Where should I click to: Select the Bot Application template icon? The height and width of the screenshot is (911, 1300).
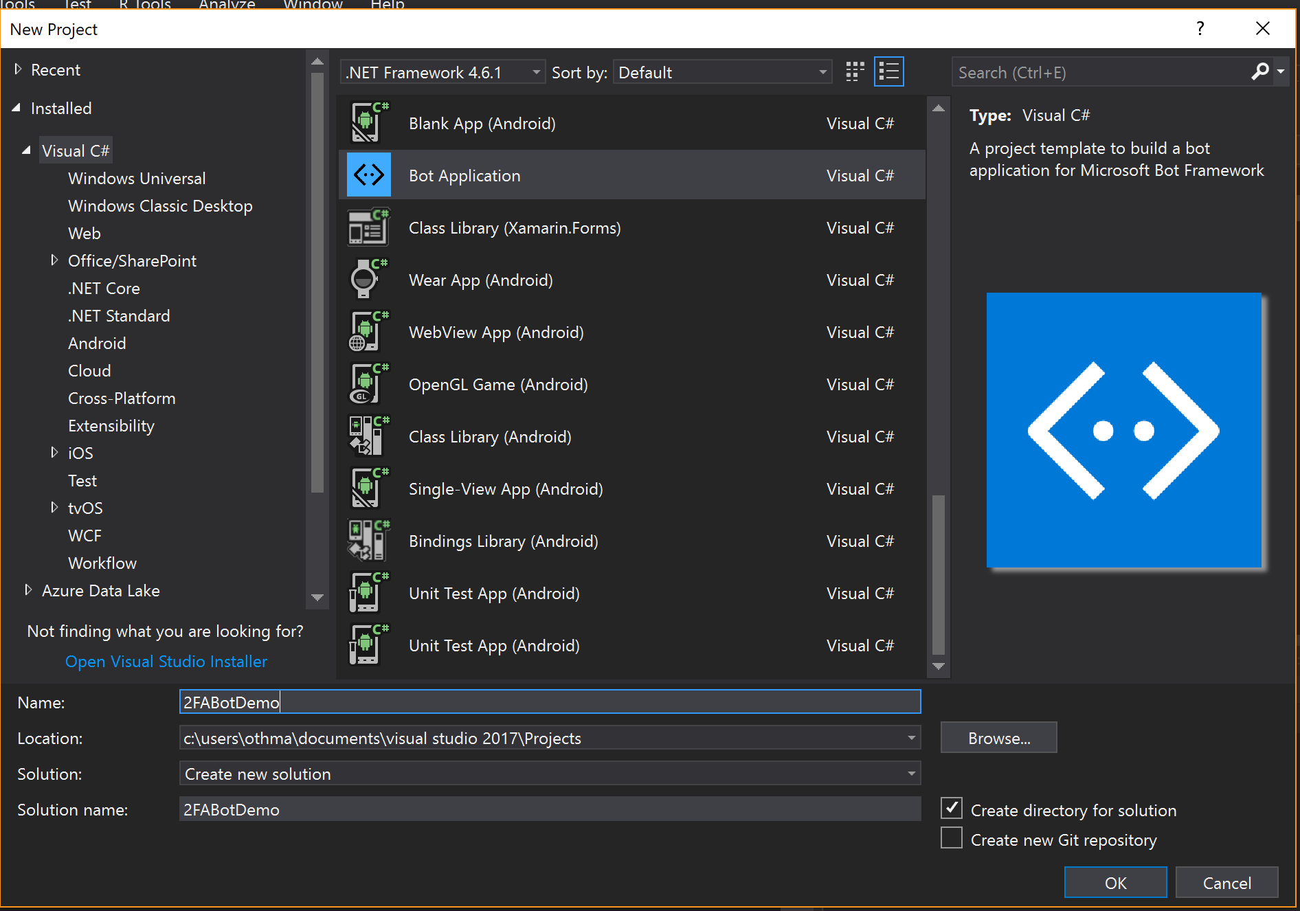(368, 175)
